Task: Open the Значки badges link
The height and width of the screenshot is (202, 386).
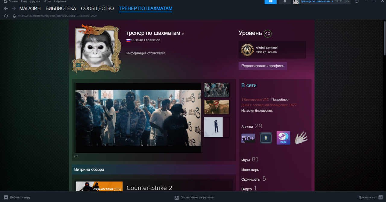Action: coord(247,127)
